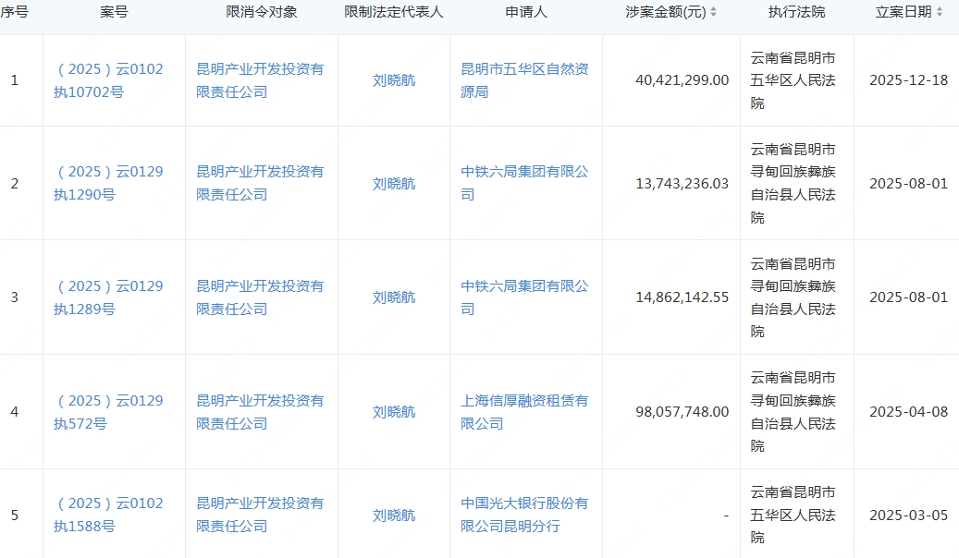Open 昆明产业开发投资有限责任公司 in row 1
This screenshot has width=959, height=558.
(260, 80)
